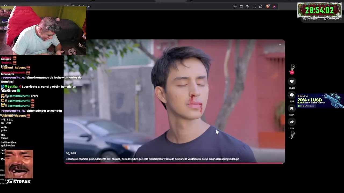Open the 'Consigue...' bookmark
Image resolution: width=344 pixels, height=193 pixels.
312,18
